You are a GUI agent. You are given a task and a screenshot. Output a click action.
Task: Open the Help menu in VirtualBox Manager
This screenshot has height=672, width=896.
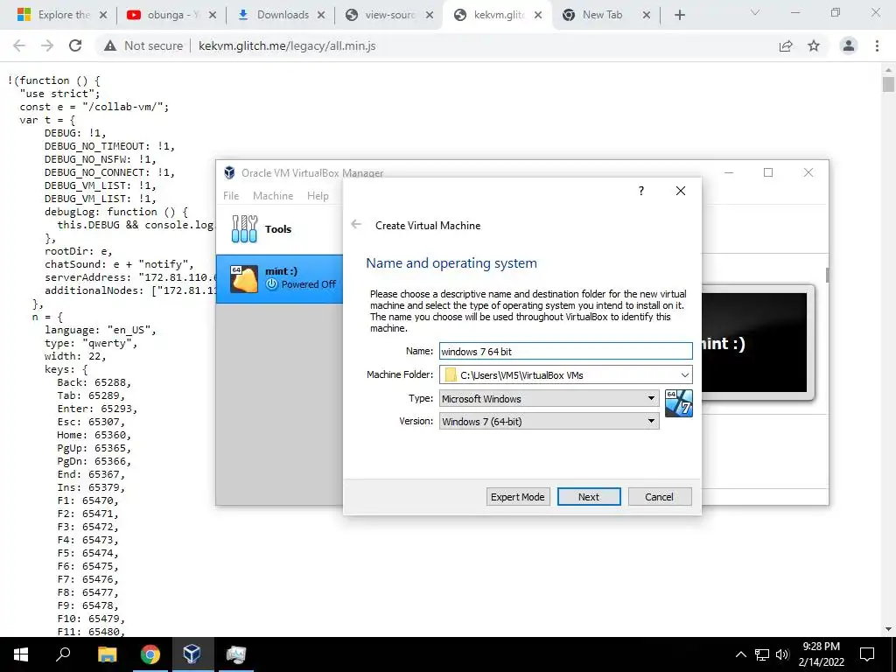click(318, 195)
